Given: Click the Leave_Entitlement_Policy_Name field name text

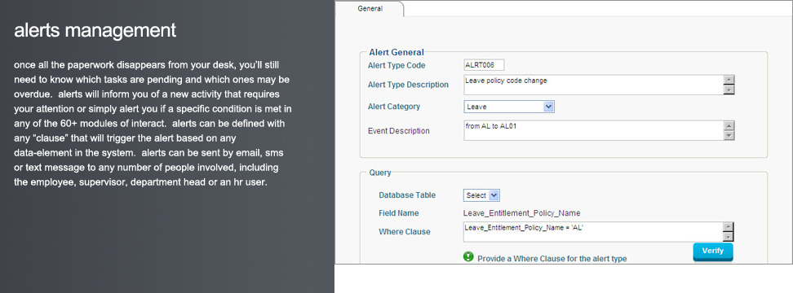Looking at the screenshot, I should tap(522, 213).
